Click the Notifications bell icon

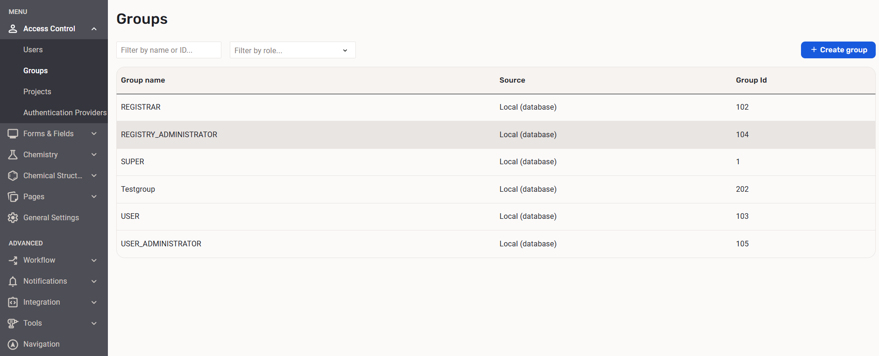click(x=13, y=281)
